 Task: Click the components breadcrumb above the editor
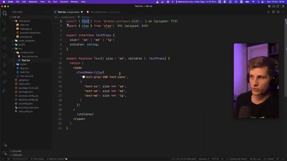[x=68, y=17]
